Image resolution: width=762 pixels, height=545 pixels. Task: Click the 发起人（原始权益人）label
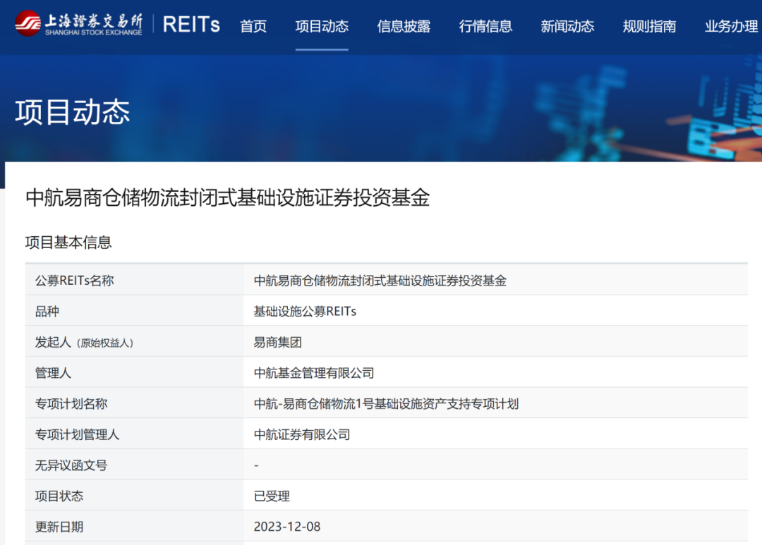tap(84, 343)
